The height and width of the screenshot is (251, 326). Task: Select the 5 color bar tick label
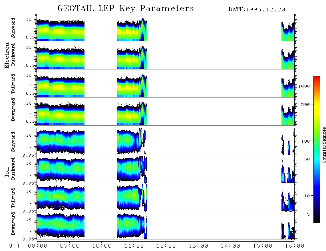pos(308,214)
